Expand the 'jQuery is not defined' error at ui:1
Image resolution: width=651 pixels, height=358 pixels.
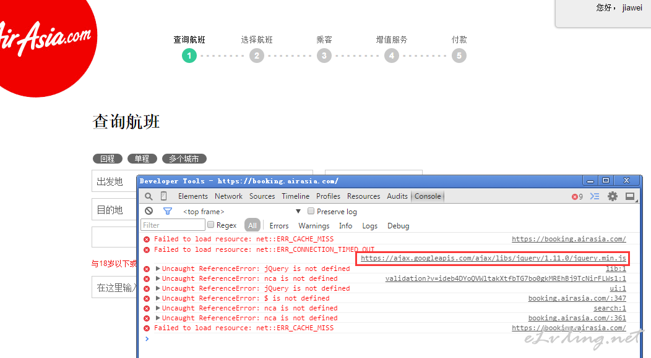[x=158, y=288]
